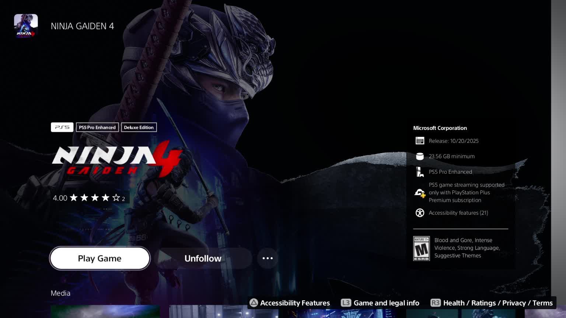Open the more options ellipsis menu
Screen dimensions: 566x318
coord(268,258)
